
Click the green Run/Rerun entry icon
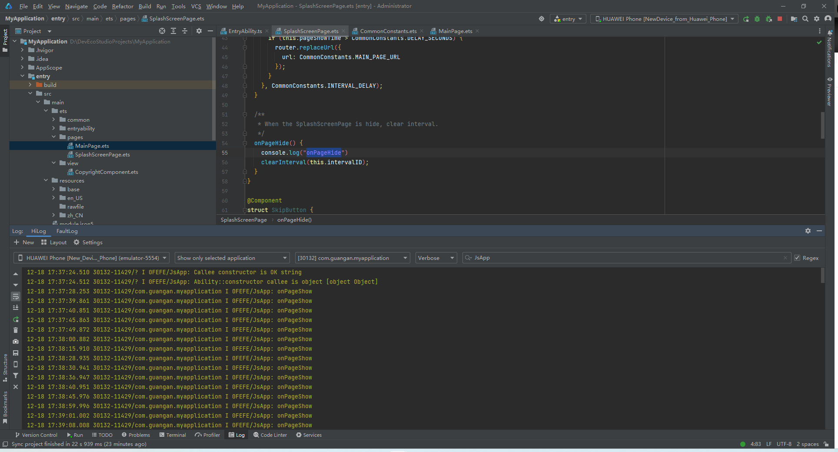click(x=746, y=19)
